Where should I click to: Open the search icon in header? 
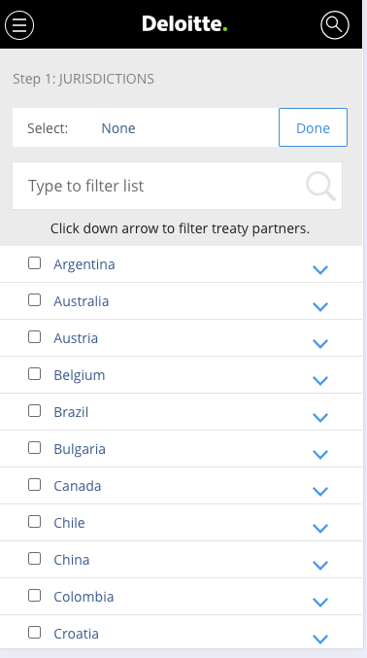click(334, 25)
